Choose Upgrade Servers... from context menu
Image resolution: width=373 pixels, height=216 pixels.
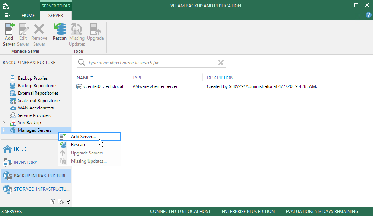90,153
